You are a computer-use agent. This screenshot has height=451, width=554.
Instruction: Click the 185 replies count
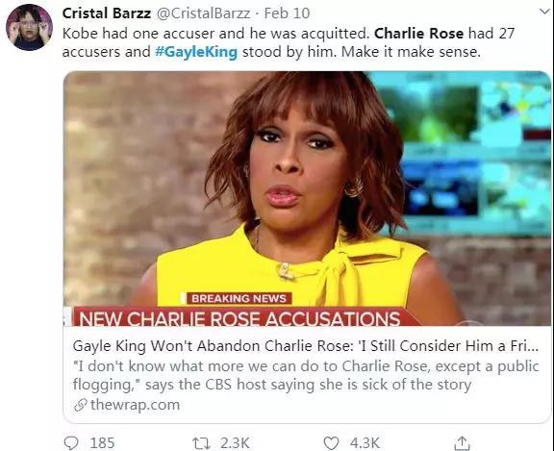tap(102, 443)
